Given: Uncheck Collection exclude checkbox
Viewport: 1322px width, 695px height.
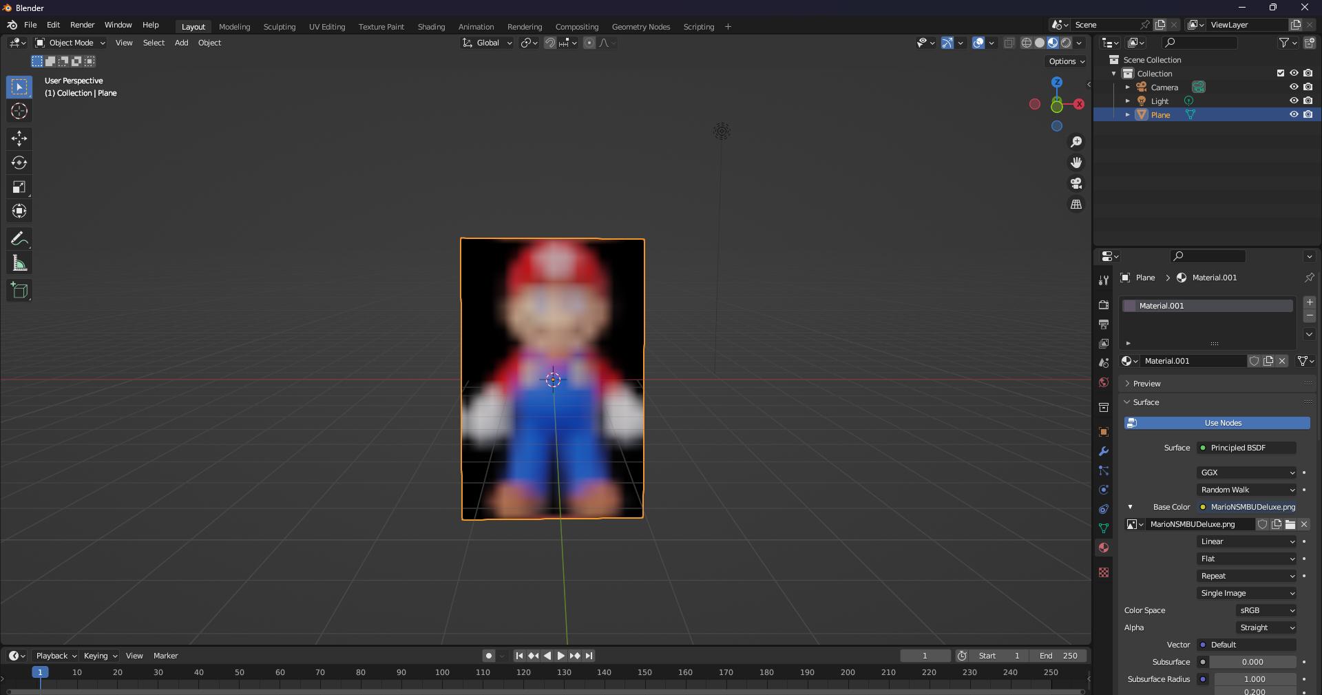Looking at the screenshot, I should click(x=1281, y=73).
